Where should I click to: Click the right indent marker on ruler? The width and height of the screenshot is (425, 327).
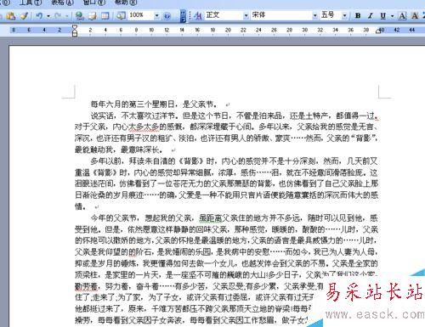click(378, 31)
